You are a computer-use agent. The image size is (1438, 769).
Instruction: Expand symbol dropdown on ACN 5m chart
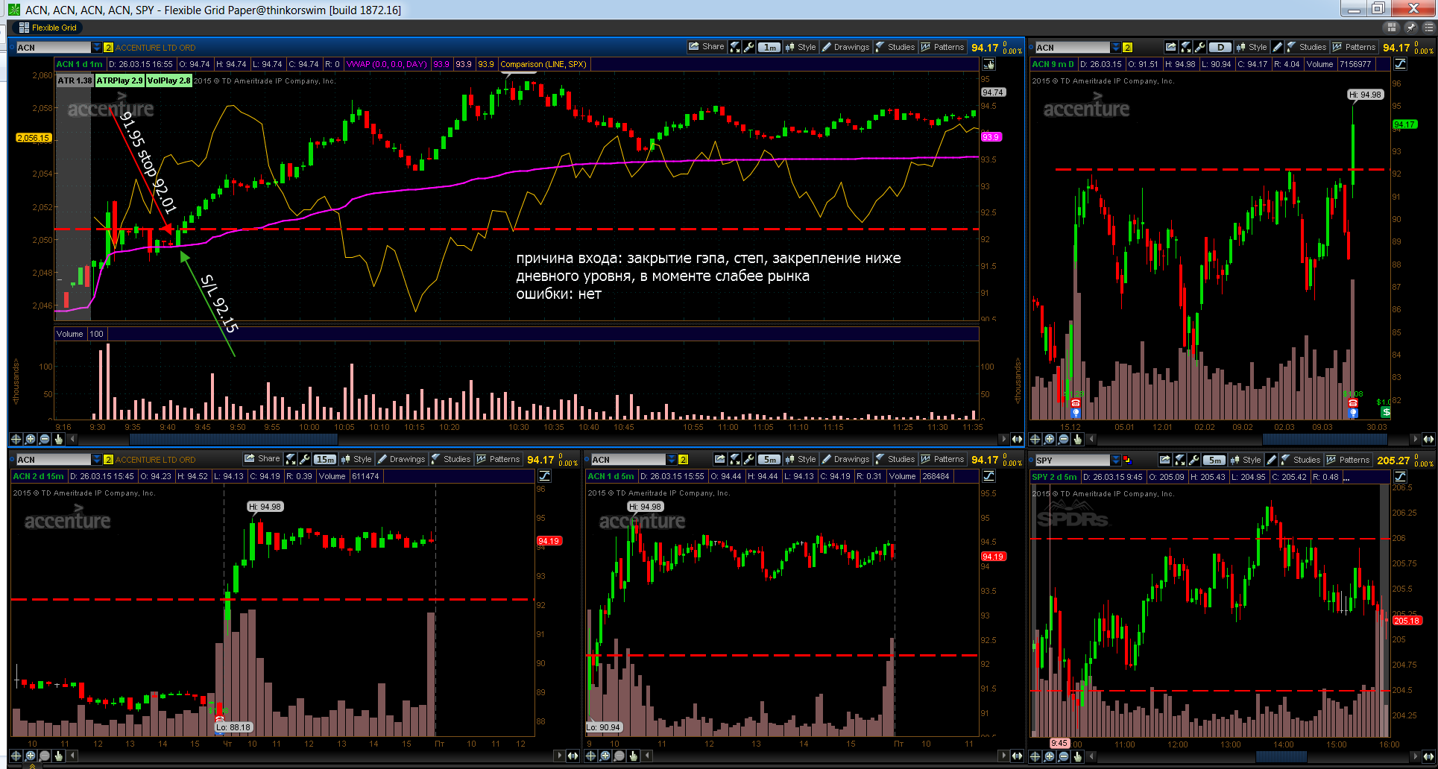tap(672, 460)
